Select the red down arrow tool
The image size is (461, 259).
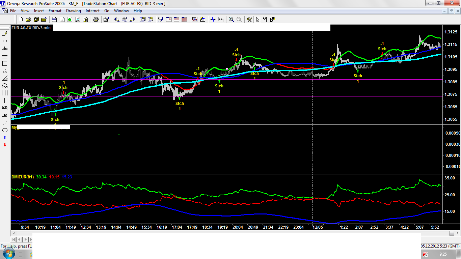click(x=5, y=145)
